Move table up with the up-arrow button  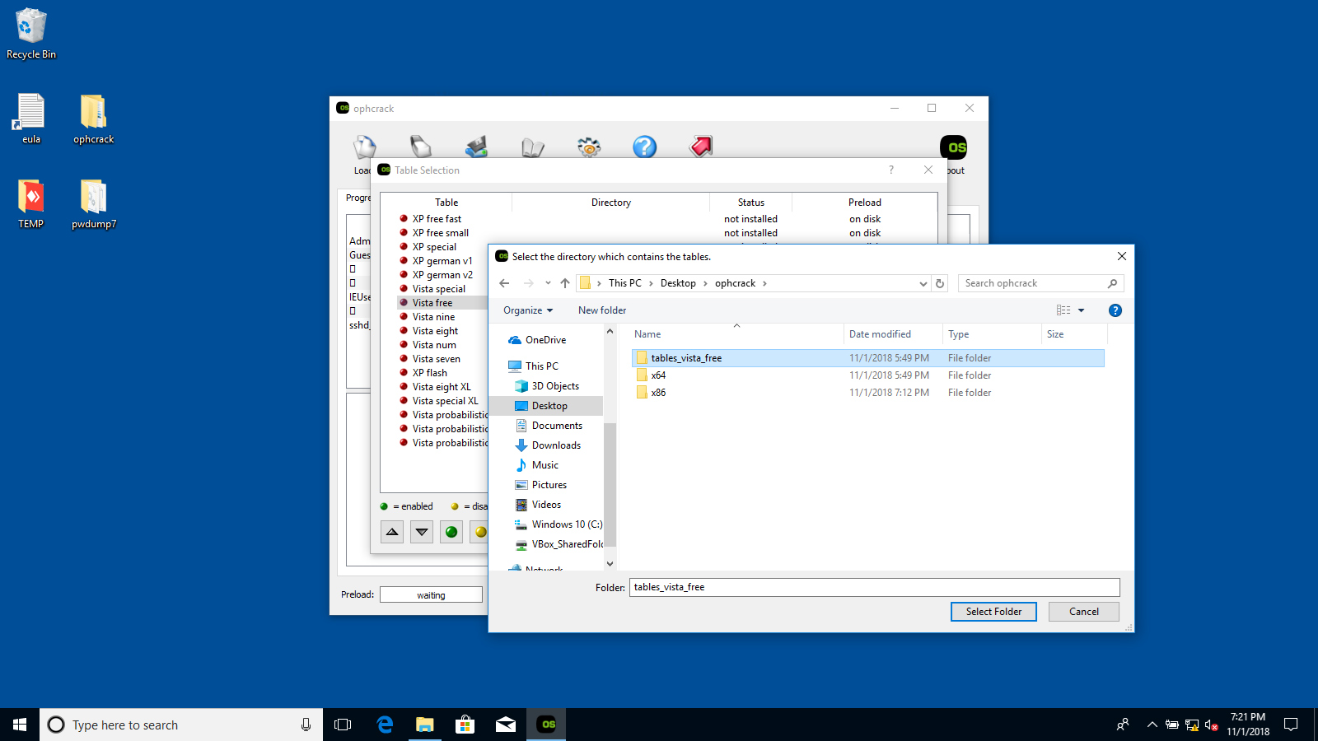click(392, 532)
